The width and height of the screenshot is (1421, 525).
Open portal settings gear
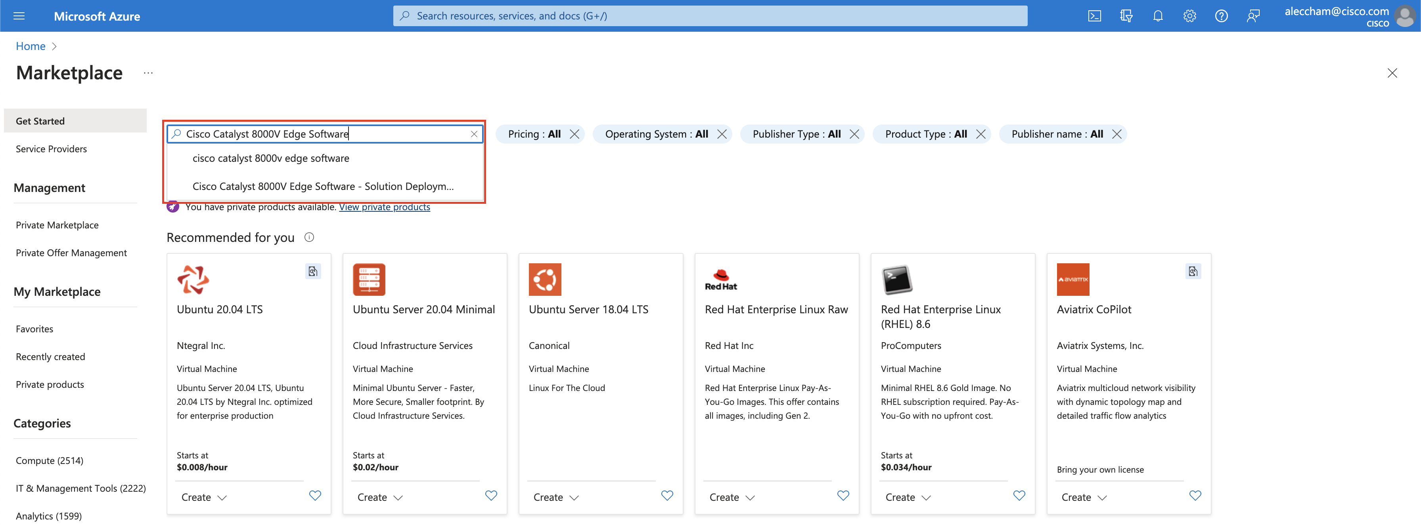[1189, 16]
